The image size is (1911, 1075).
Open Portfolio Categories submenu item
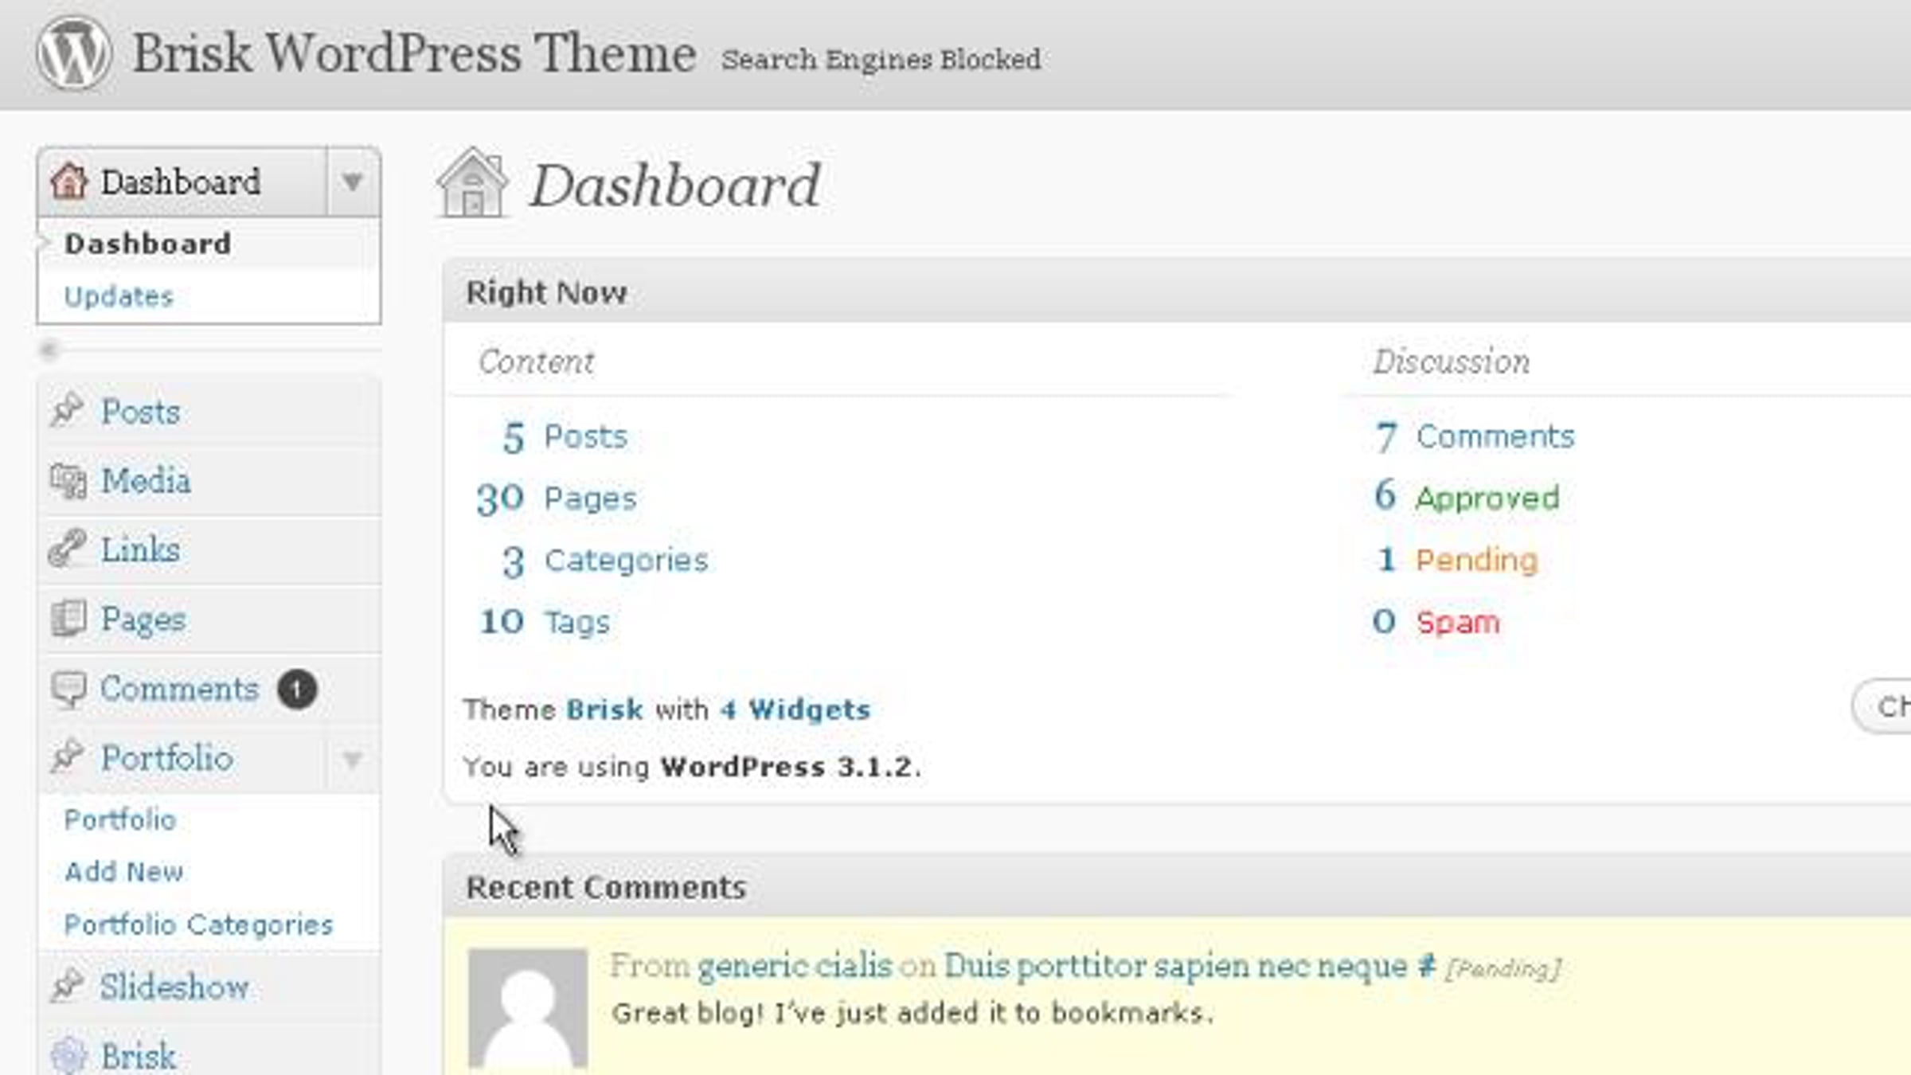click(198, 924)
